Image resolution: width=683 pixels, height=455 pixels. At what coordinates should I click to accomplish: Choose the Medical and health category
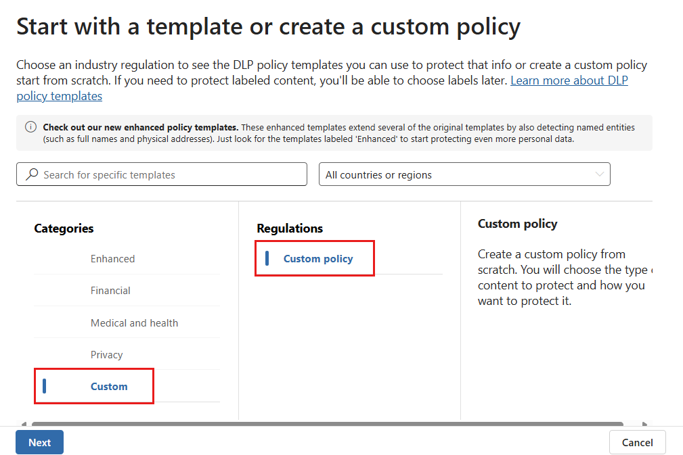click(x=133, y=322)
